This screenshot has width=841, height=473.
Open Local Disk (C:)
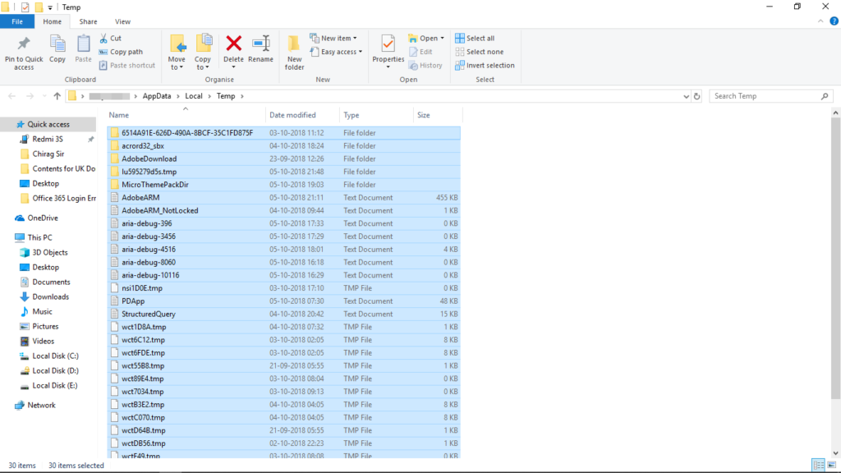click(55, 356)
